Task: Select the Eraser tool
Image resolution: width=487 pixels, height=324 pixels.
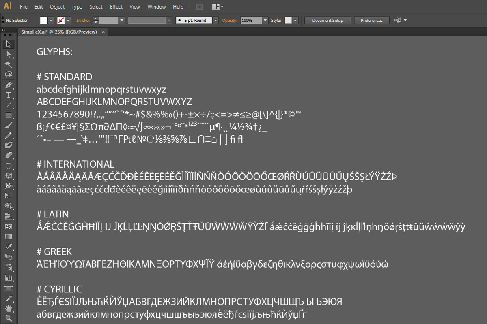Action: click(x=9, y=156)
